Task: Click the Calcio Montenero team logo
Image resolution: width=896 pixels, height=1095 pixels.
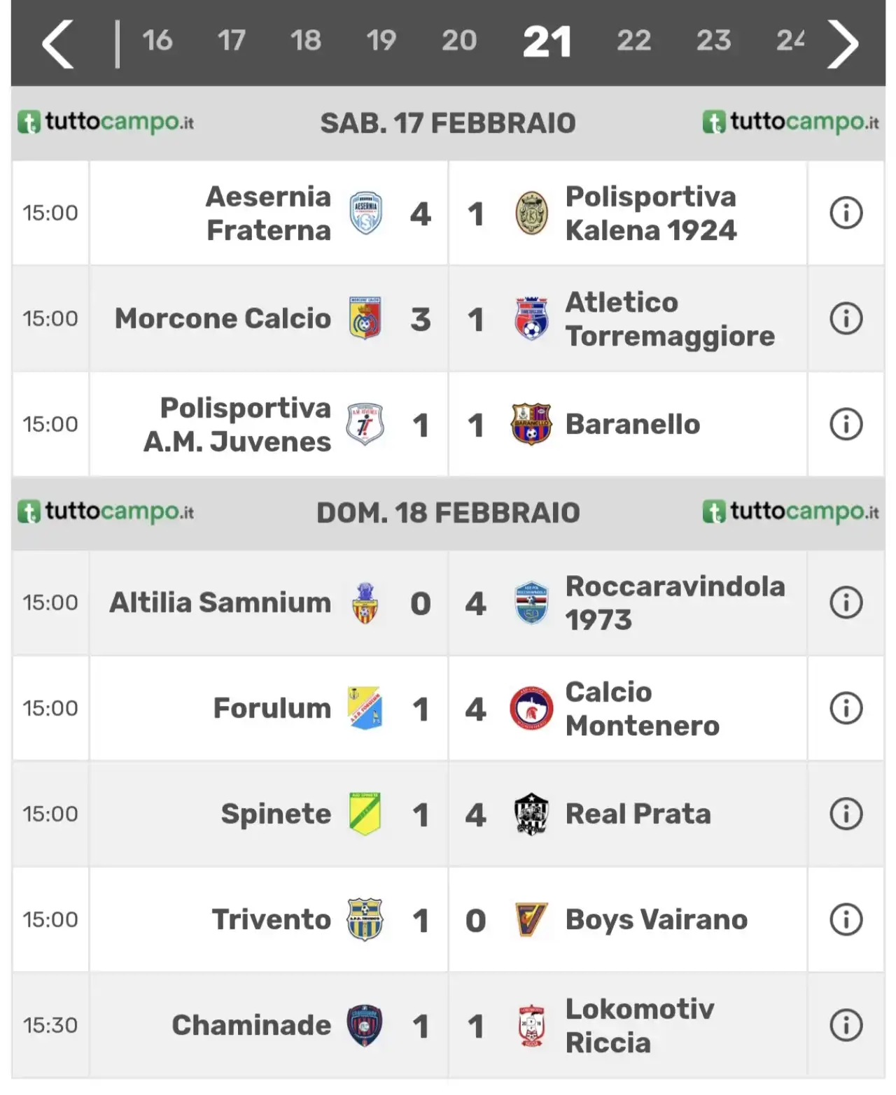Action: pos(531,708)
